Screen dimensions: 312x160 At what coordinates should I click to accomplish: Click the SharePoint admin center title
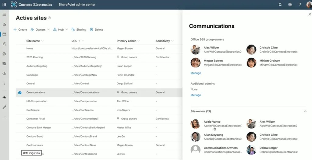click(x=77, y=4)
